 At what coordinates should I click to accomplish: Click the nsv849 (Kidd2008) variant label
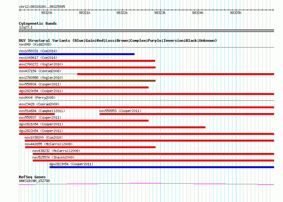pyautogui.click(x=35, y=44)
